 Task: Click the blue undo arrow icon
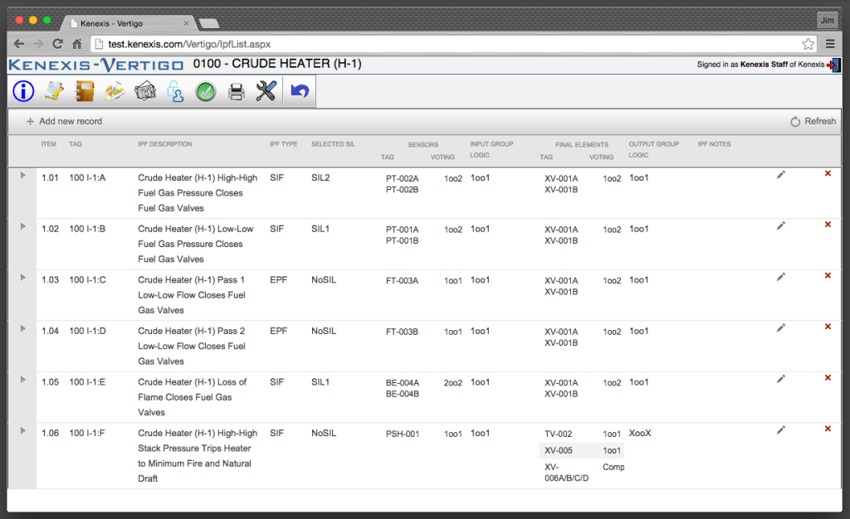(x=300, y=92)
